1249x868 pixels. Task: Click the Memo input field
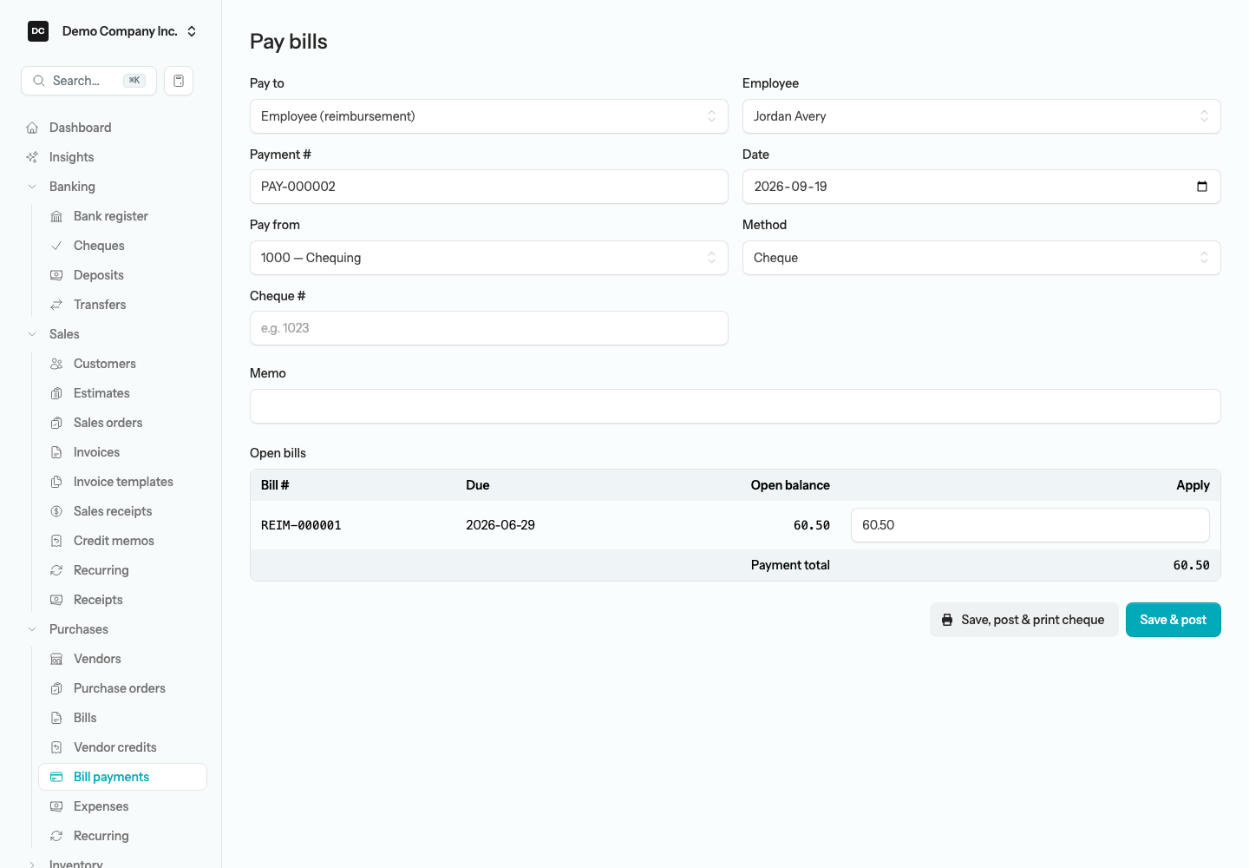[736, 406]
